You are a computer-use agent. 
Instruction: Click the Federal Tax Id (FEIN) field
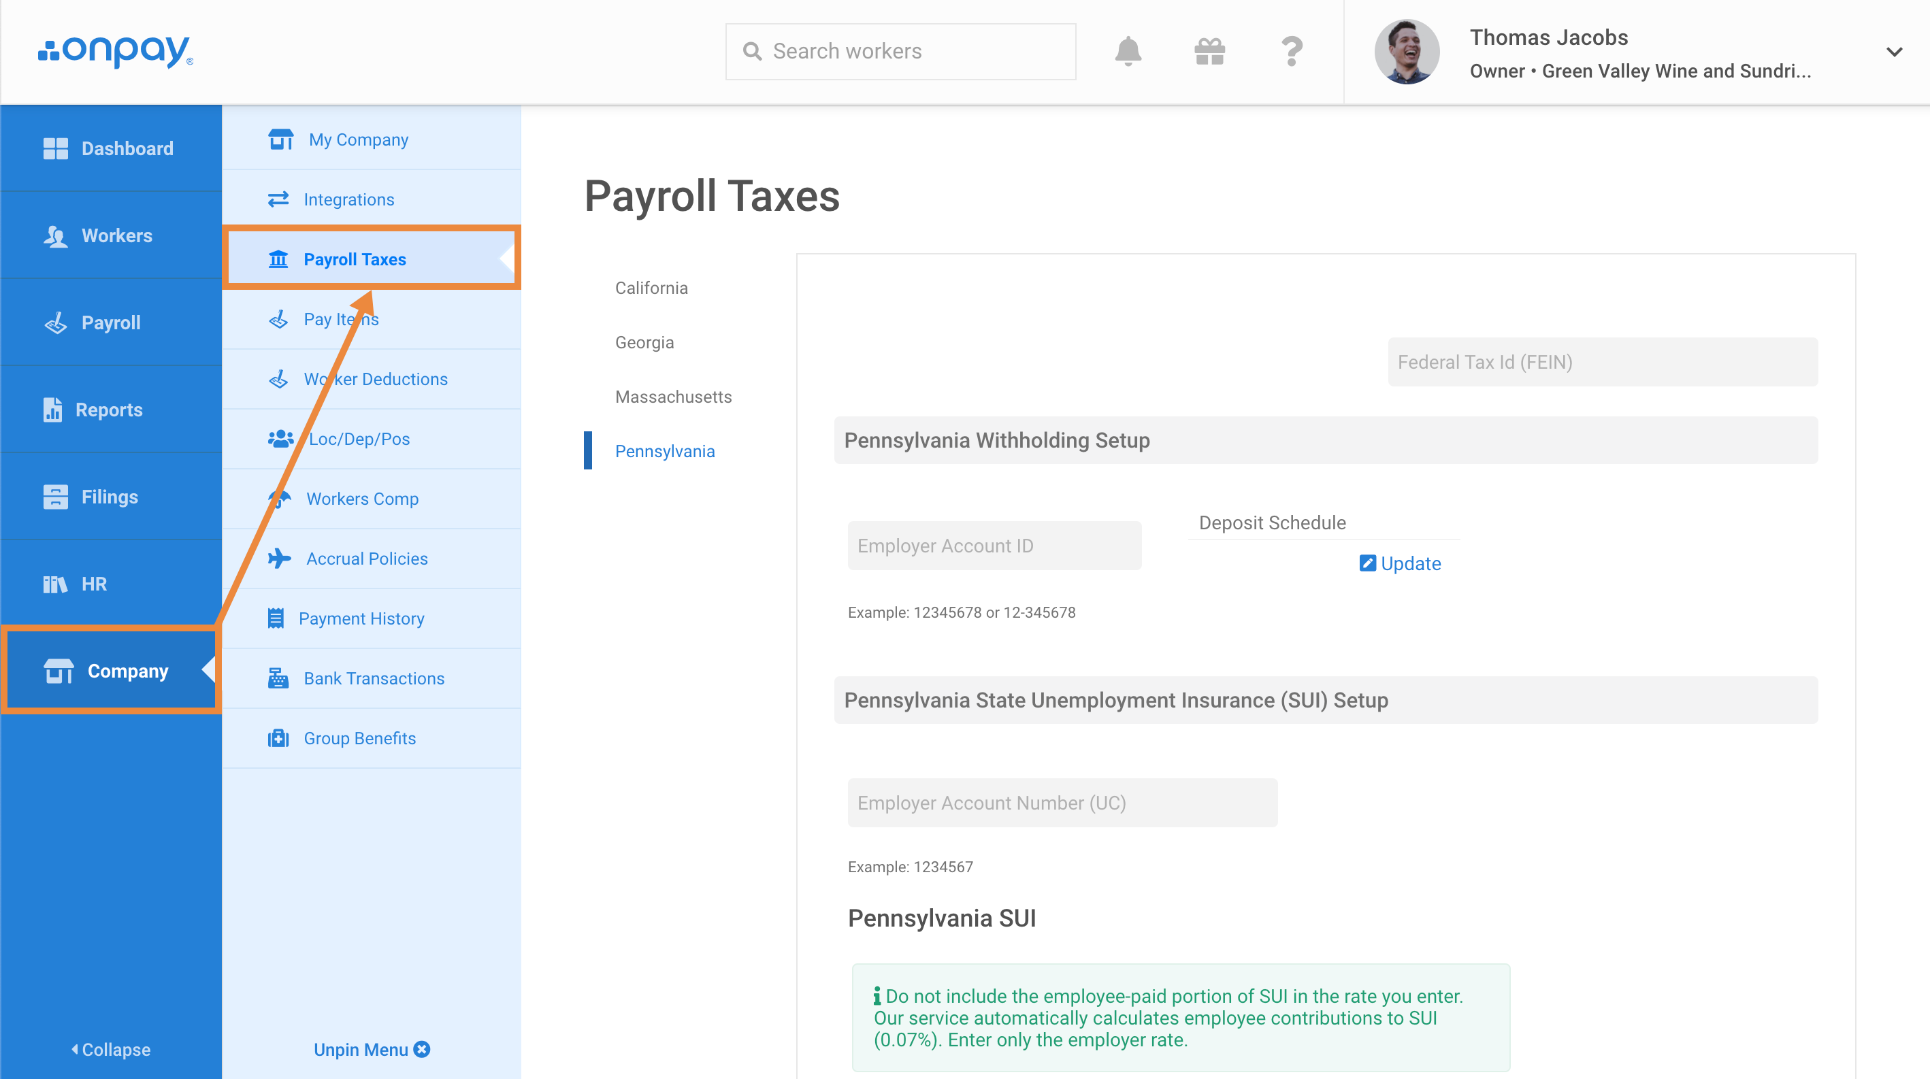coord(1603,362)
